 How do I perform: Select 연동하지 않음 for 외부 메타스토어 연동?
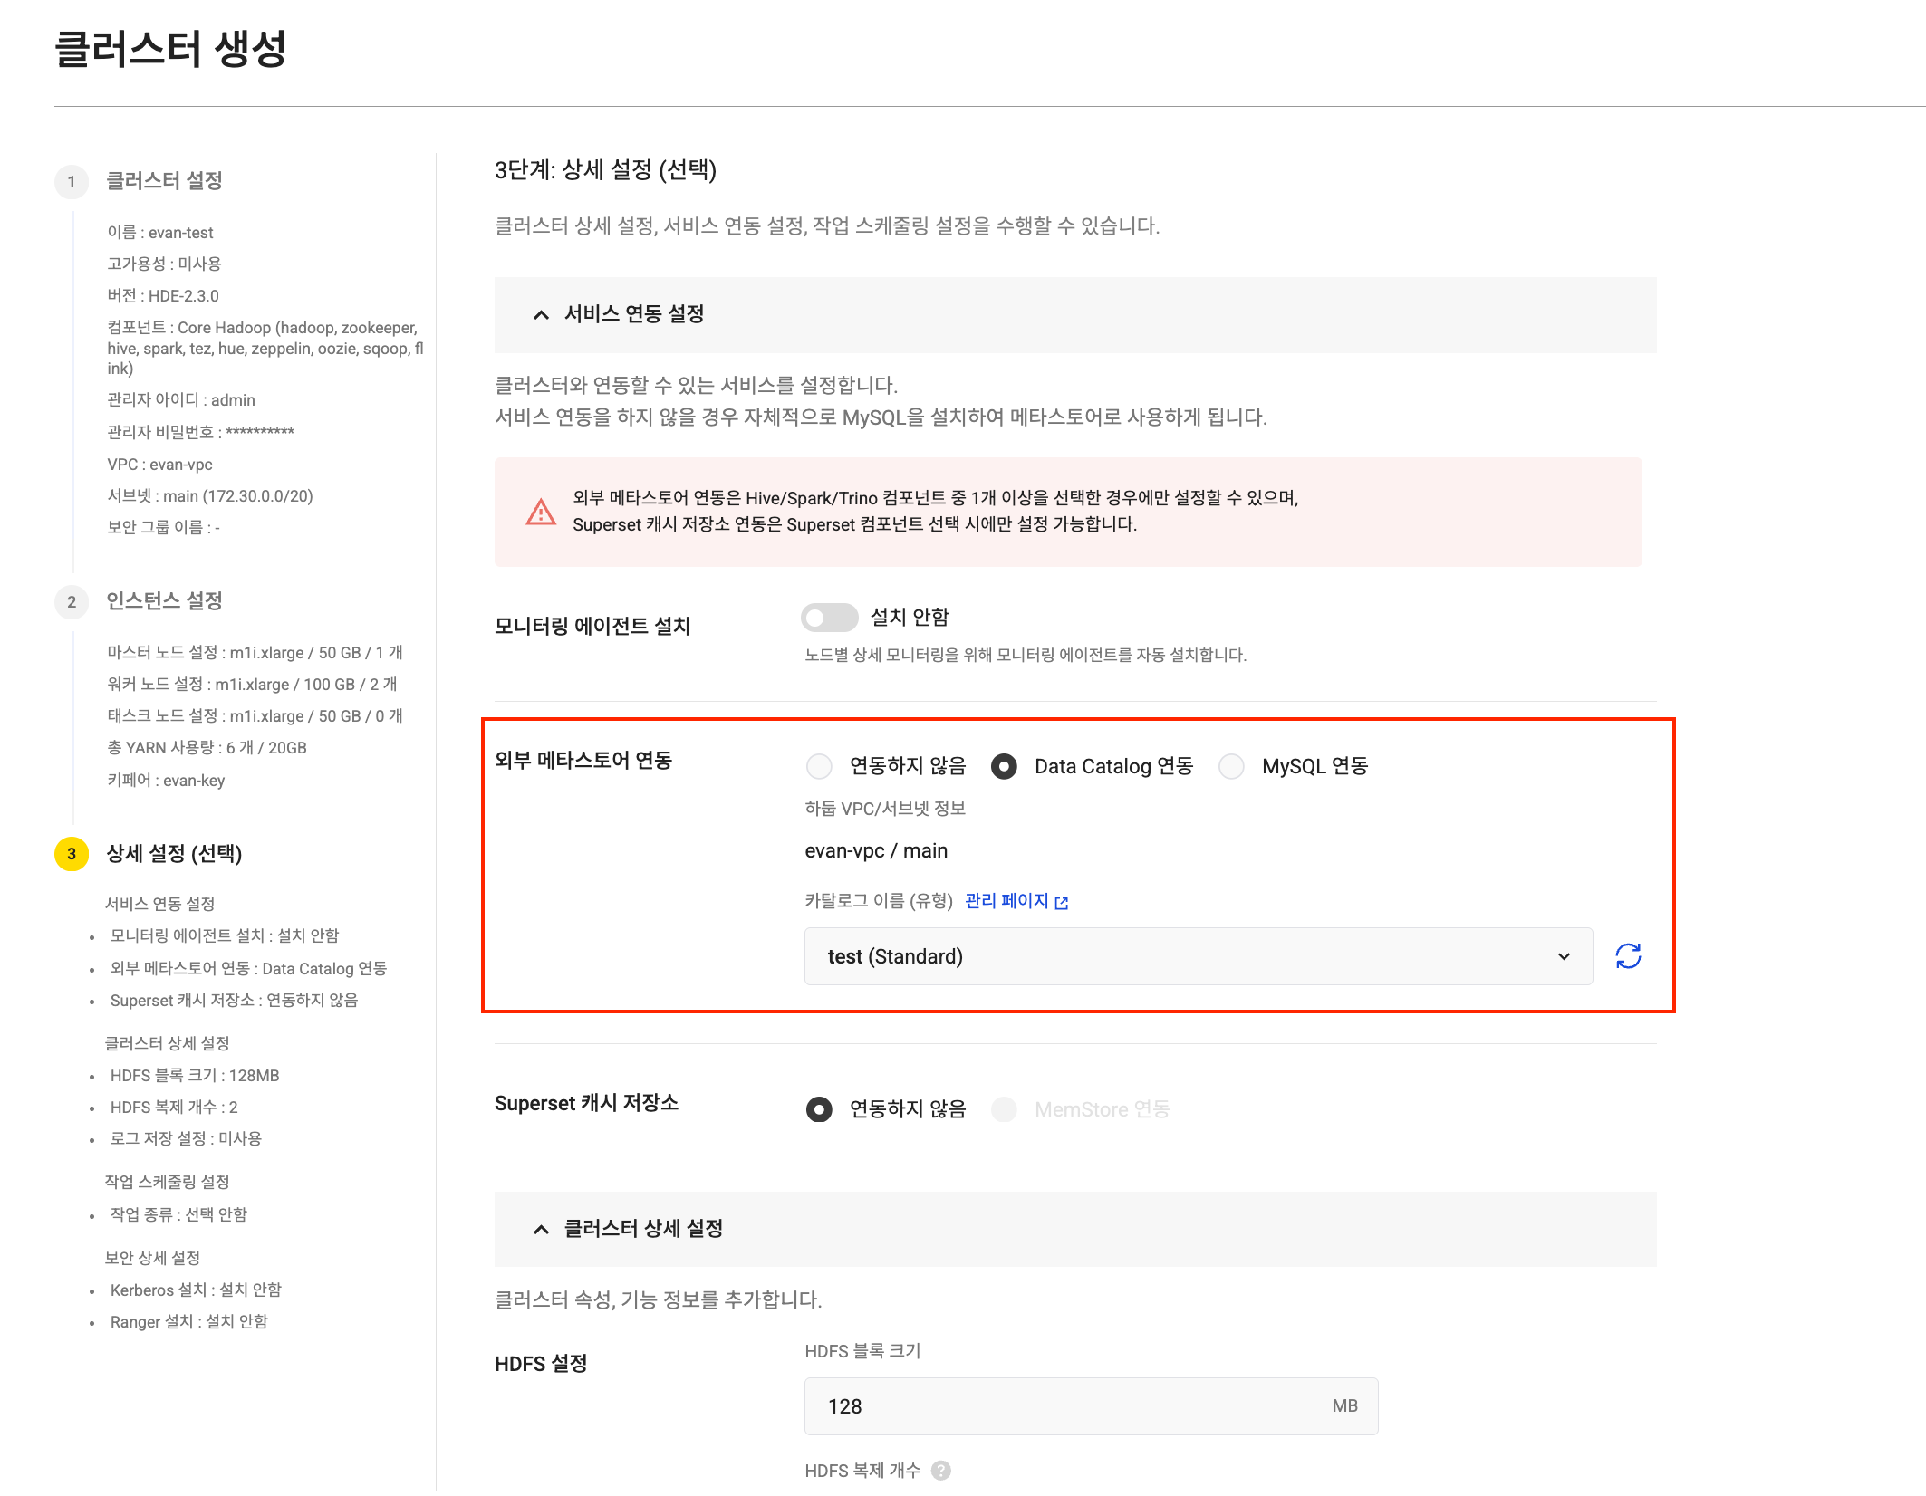819,766
